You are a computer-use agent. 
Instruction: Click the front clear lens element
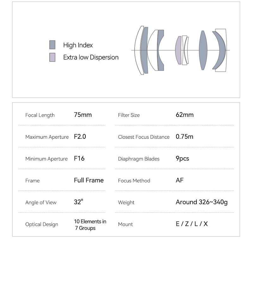pos(139,50)
